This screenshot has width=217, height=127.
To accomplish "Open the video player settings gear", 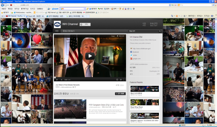I will coord(117,80).
